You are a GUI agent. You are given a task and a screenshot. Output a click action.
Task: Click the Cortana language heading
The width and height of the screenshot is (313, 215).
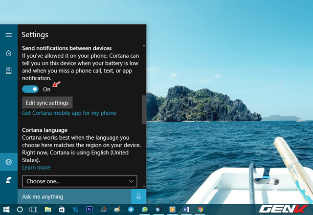45,130
